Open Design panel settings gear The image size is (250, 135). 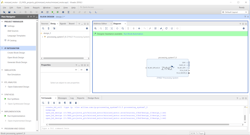(87, 28)
